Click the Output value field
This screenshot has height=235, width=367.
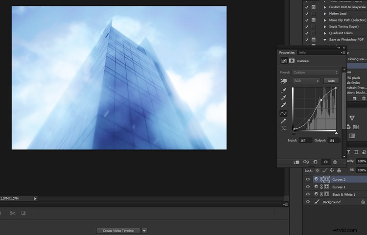[x=334, y=141]
